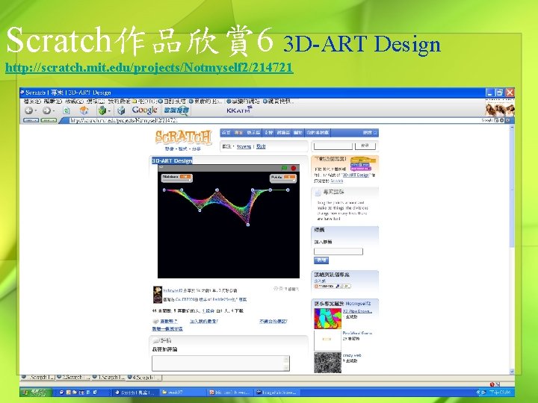
Task: Click the 'add to my favorites' link
Action: pos(204,321)
